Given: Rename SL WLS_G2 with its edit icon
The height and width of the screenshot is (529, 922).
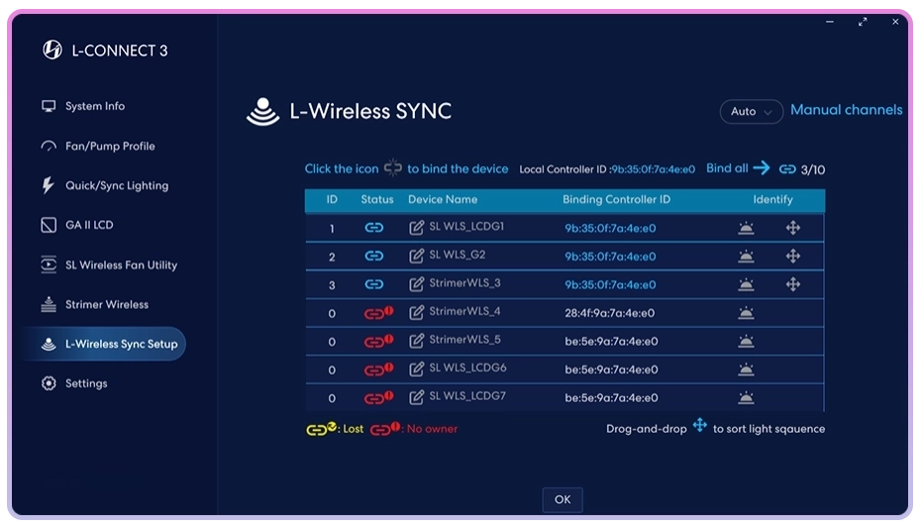Looking at the screenshot, I should click(416, 256).
